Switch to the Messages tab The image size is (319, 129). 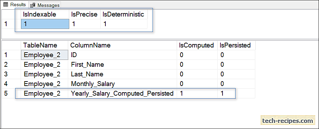(45, 5)
